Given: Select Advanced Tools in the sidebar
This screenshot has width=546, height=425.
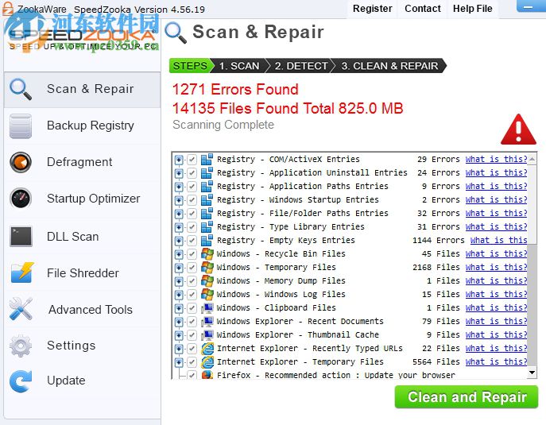Looking at the screenshot, I should tap(82, 309).
